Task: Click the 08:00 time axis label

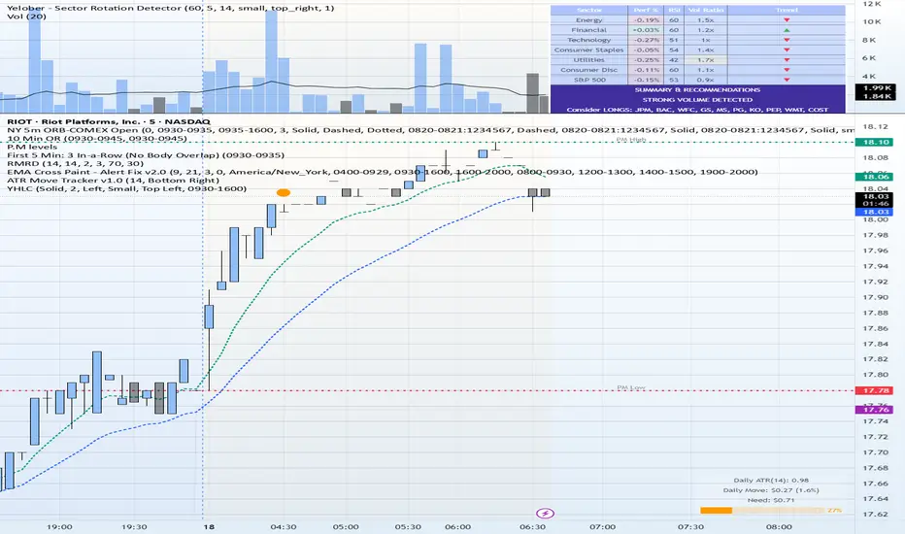Action: point(779,526)
